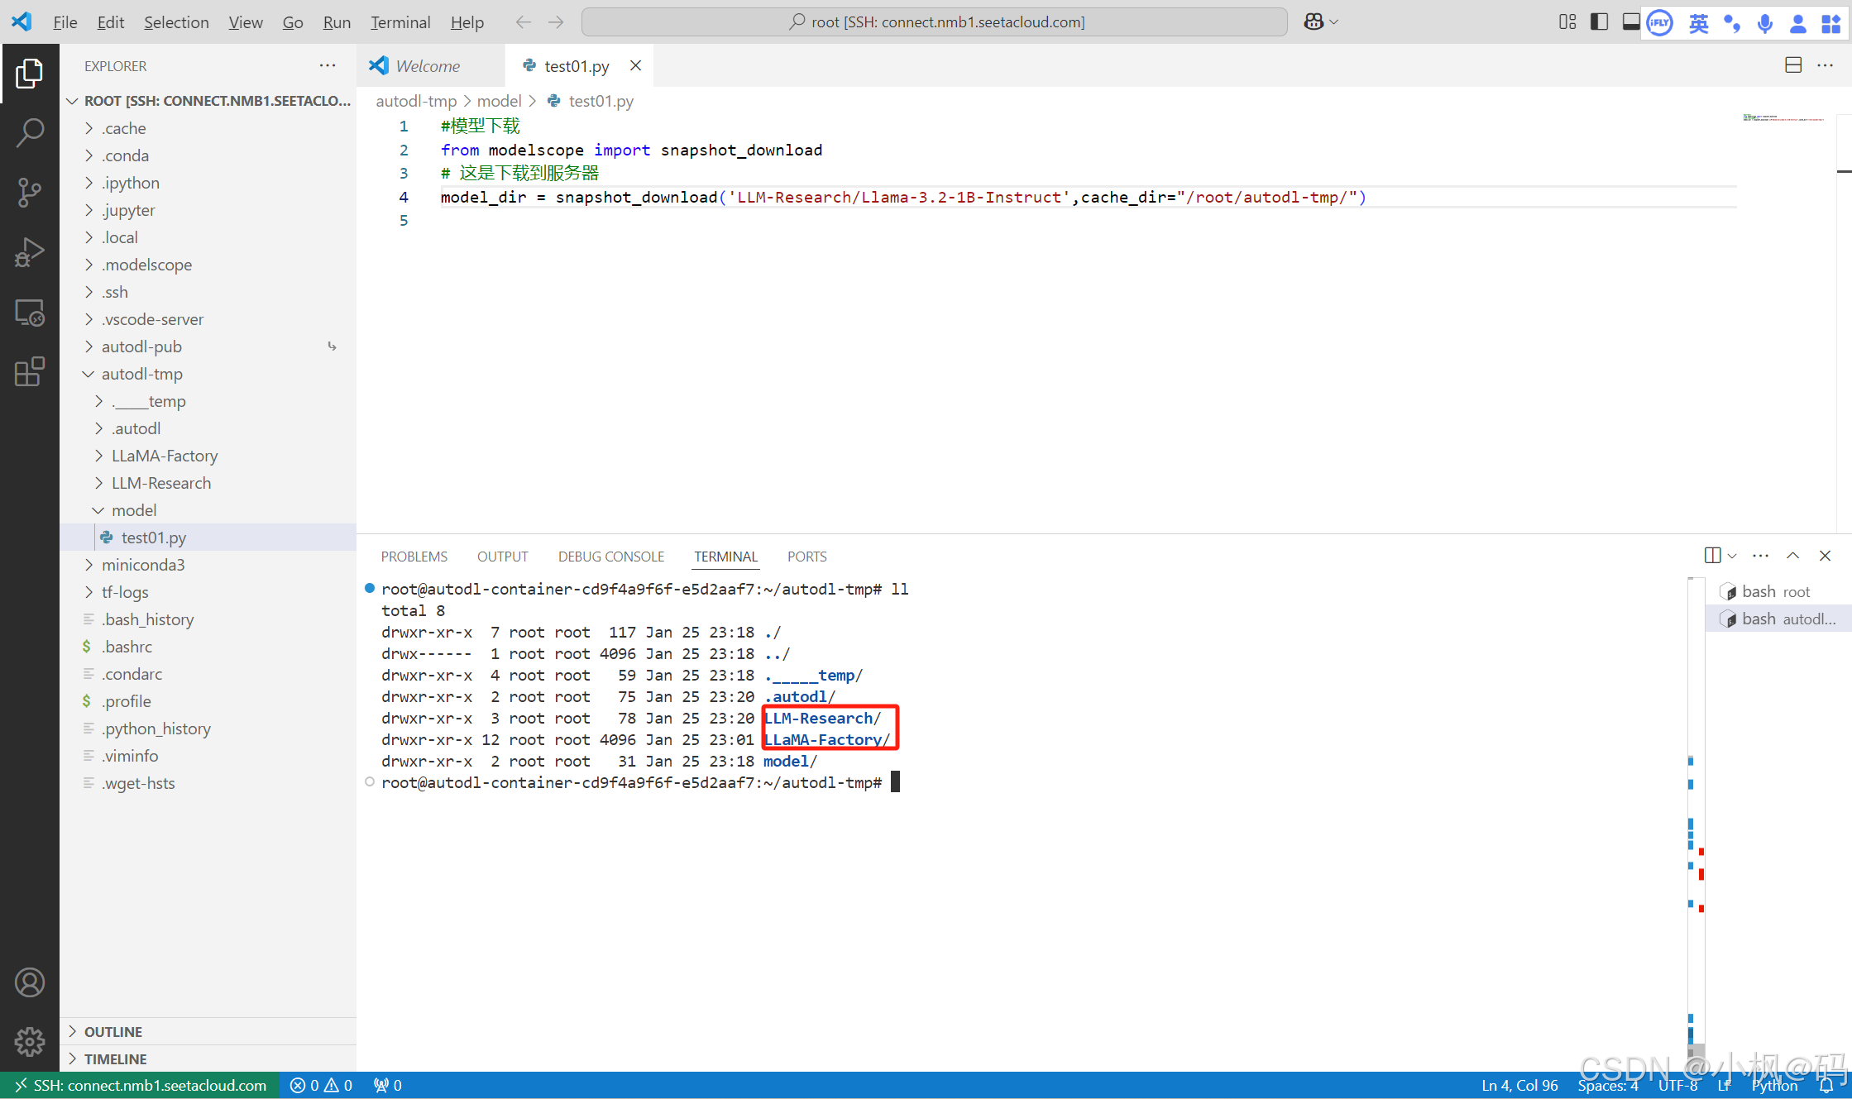Open editor More Actions ellipsis

click(1826, 65)
